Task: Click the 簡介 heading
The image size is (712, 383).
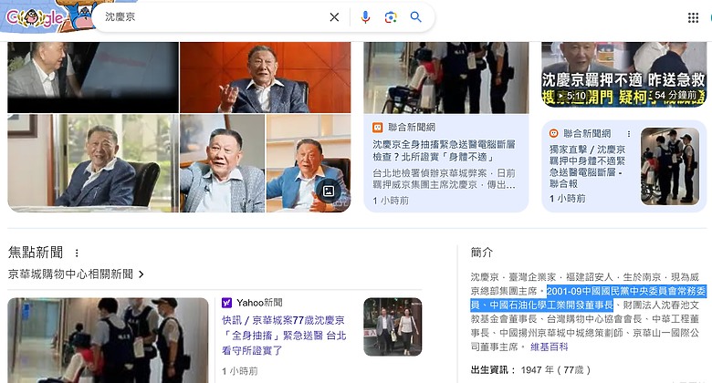Action: pyautogui.click(x=482, y=253)
